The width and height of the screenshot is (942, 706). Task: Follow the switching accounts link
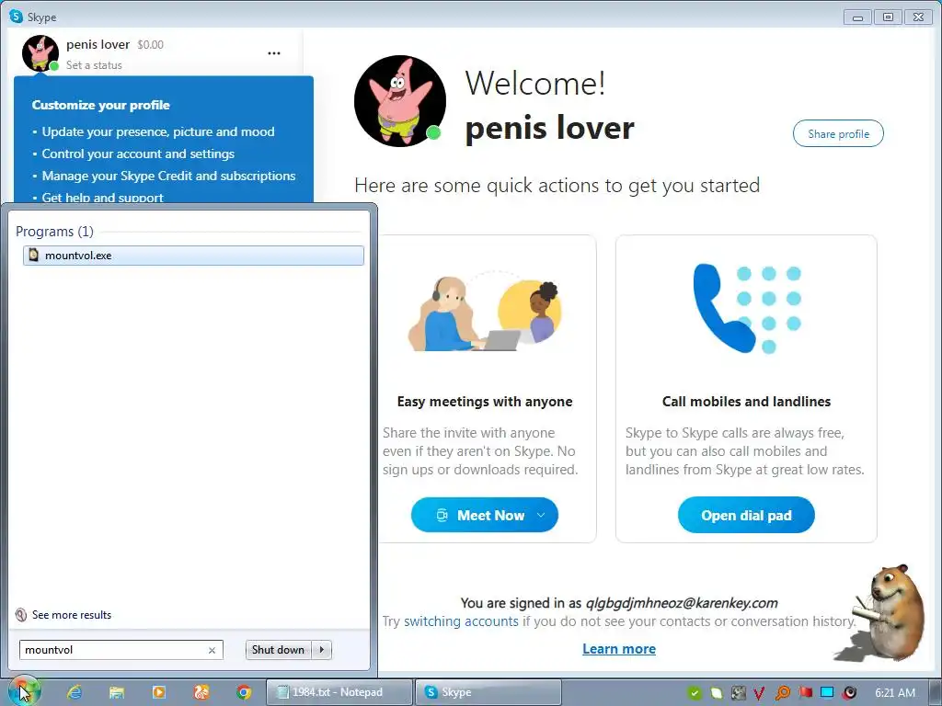[x=461, y=621]
